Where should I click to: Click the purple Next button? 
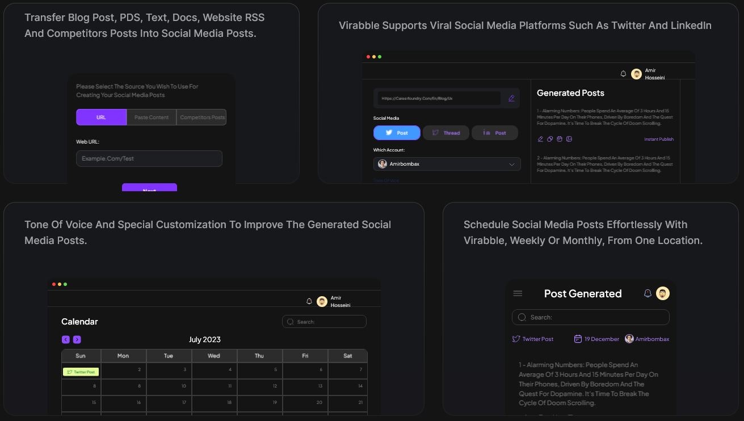(x=149, y=188)
